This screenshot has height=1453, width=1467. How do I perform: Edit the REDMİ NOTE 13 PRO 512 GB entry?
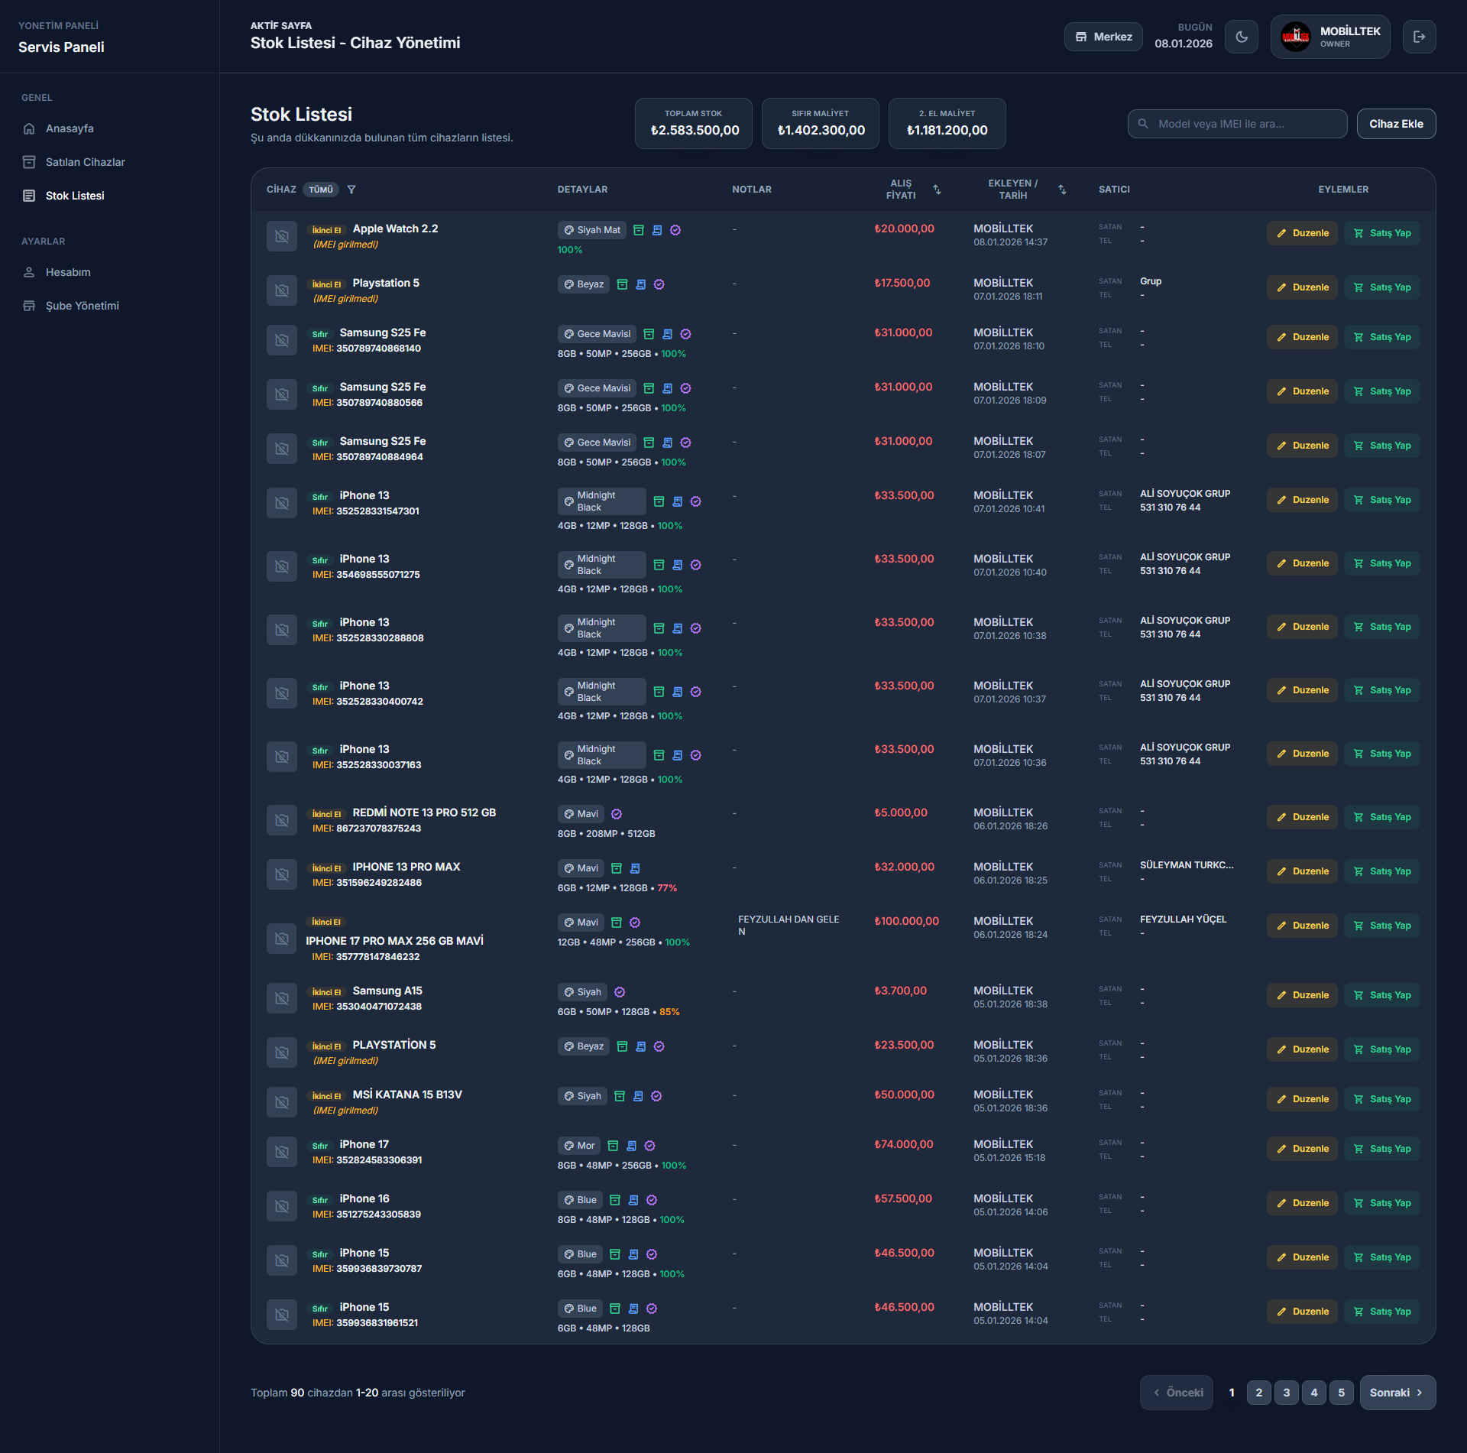[x=1302, y=817]
